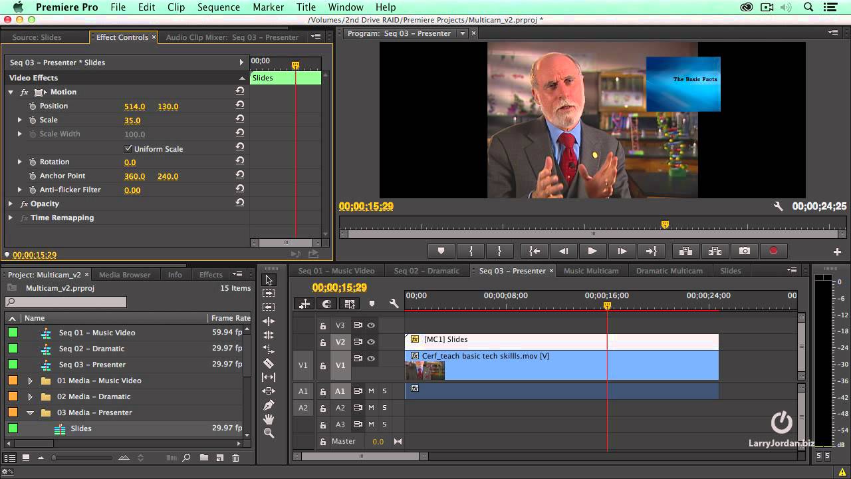Switch to the Seq 02 – Dramatic tab
This screenshot has width=851, height=479.
click(x=426, y=271)
